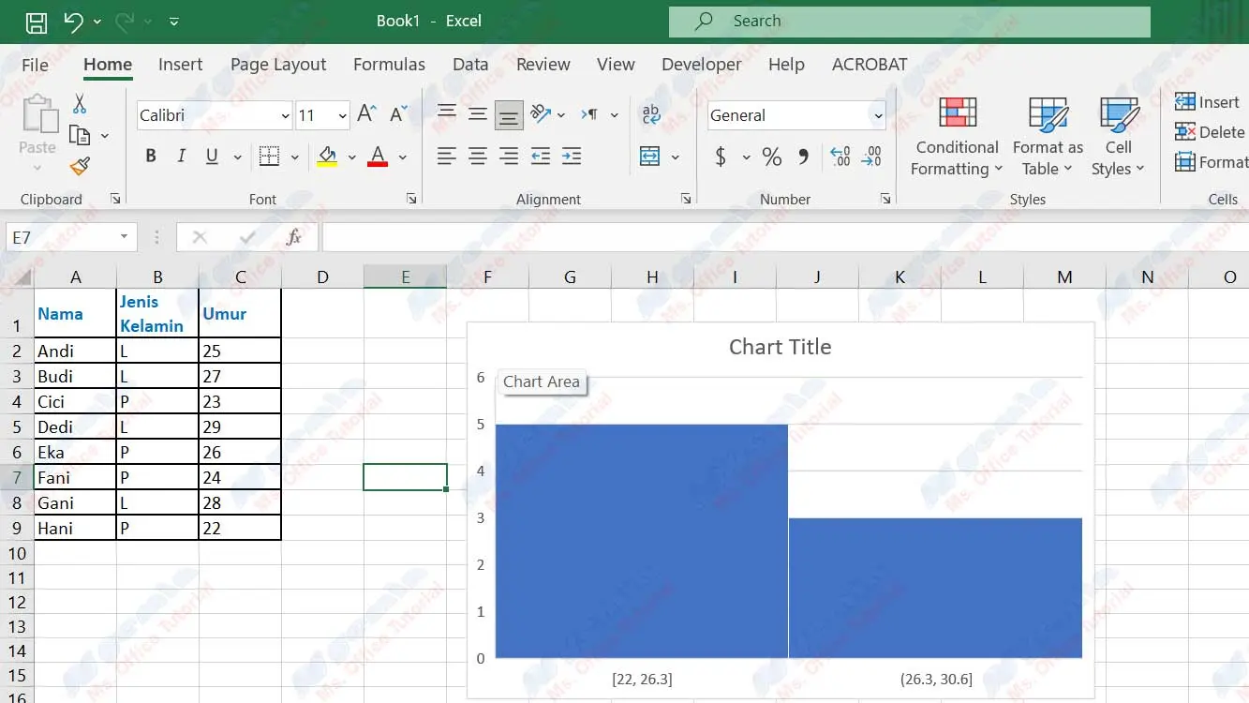
Task: Select the Format Painter brush icon
Action: (80, 167)
